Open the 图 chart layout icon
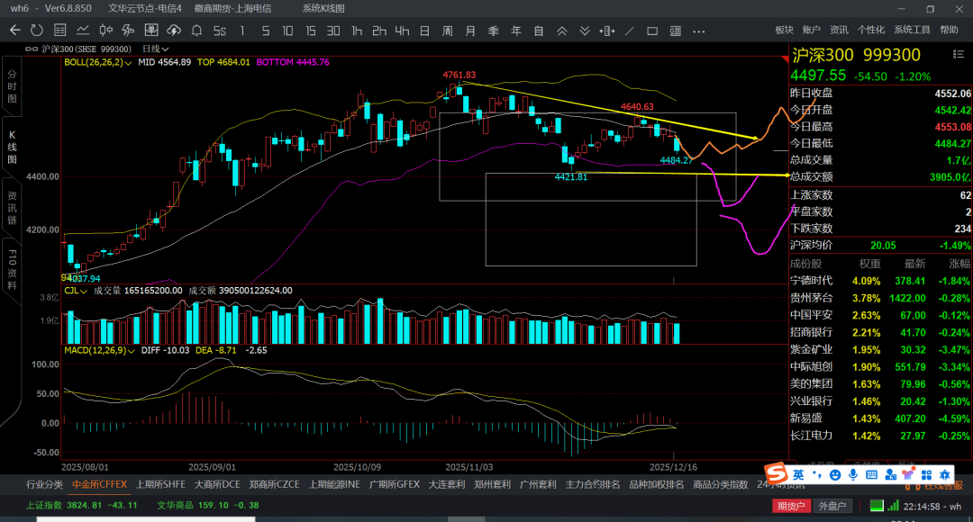Screen dimensions: 973x522 point(150,31)
